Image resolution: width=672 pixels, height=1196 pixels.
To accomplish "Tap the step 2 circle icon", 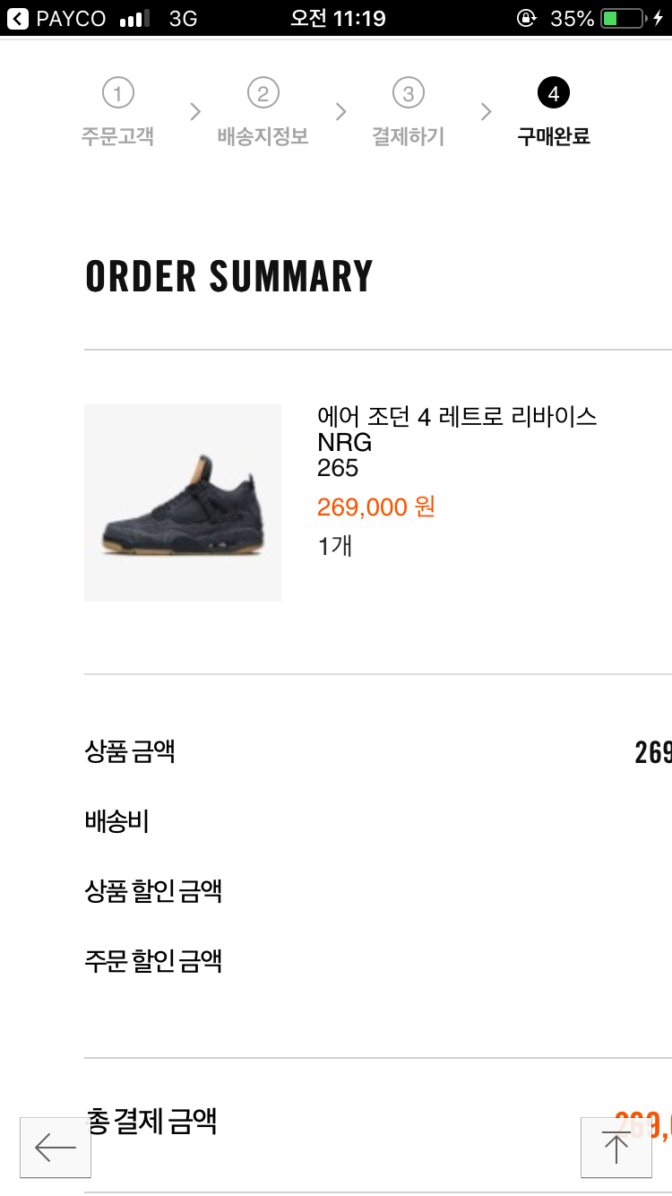I will point(263,92).
